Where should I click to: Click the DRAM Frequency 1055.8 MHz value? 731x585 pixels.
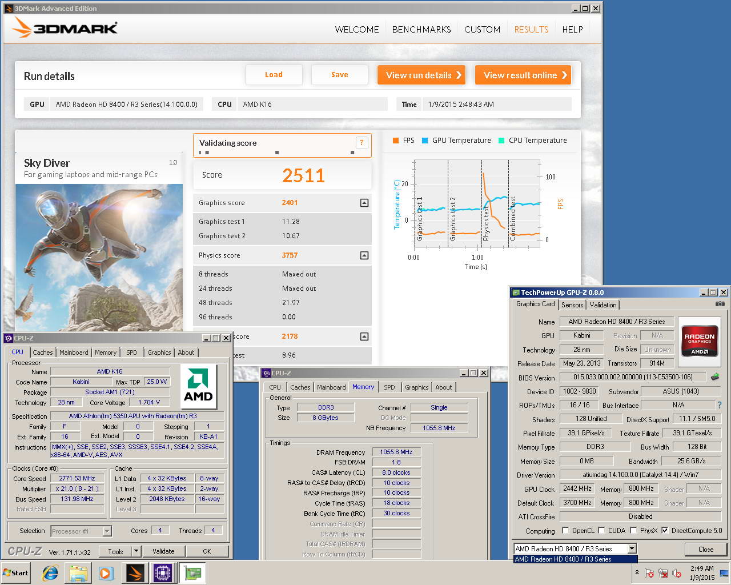pos(396,452)
